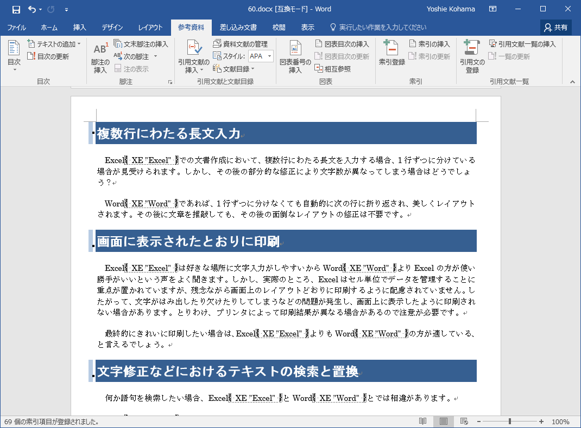Click status text 69 個の索引項目が登録されました

pos(52,421)
